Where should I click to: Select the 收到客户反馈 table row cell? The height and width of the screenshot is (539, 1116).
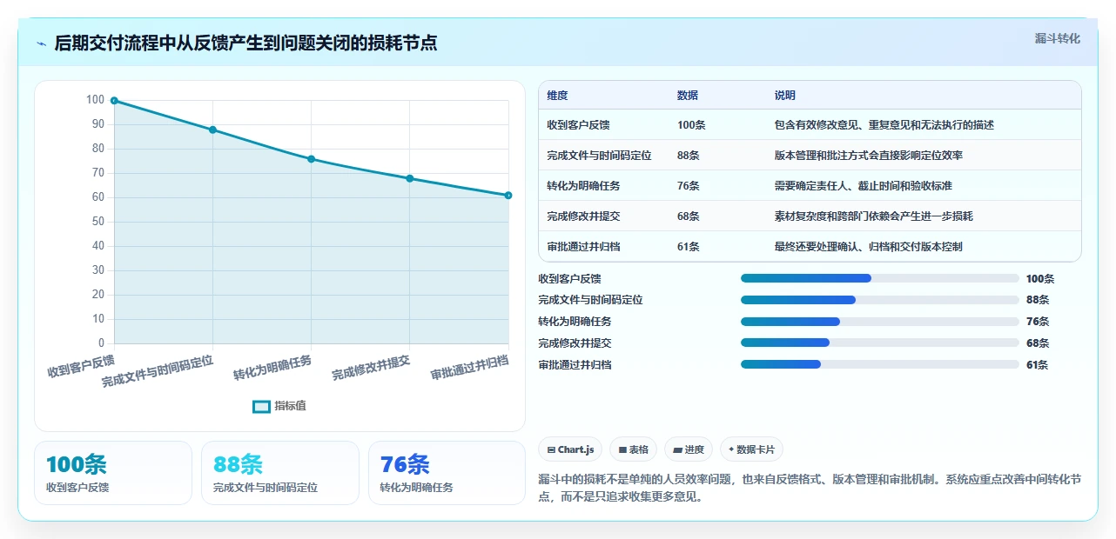click(x=578, y=125)
